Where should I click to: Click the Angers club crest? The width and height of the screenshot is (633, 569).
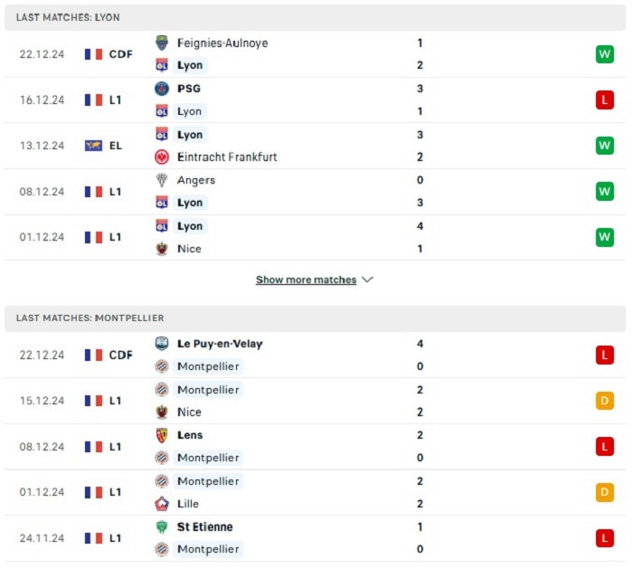click(x=162, y=180)
